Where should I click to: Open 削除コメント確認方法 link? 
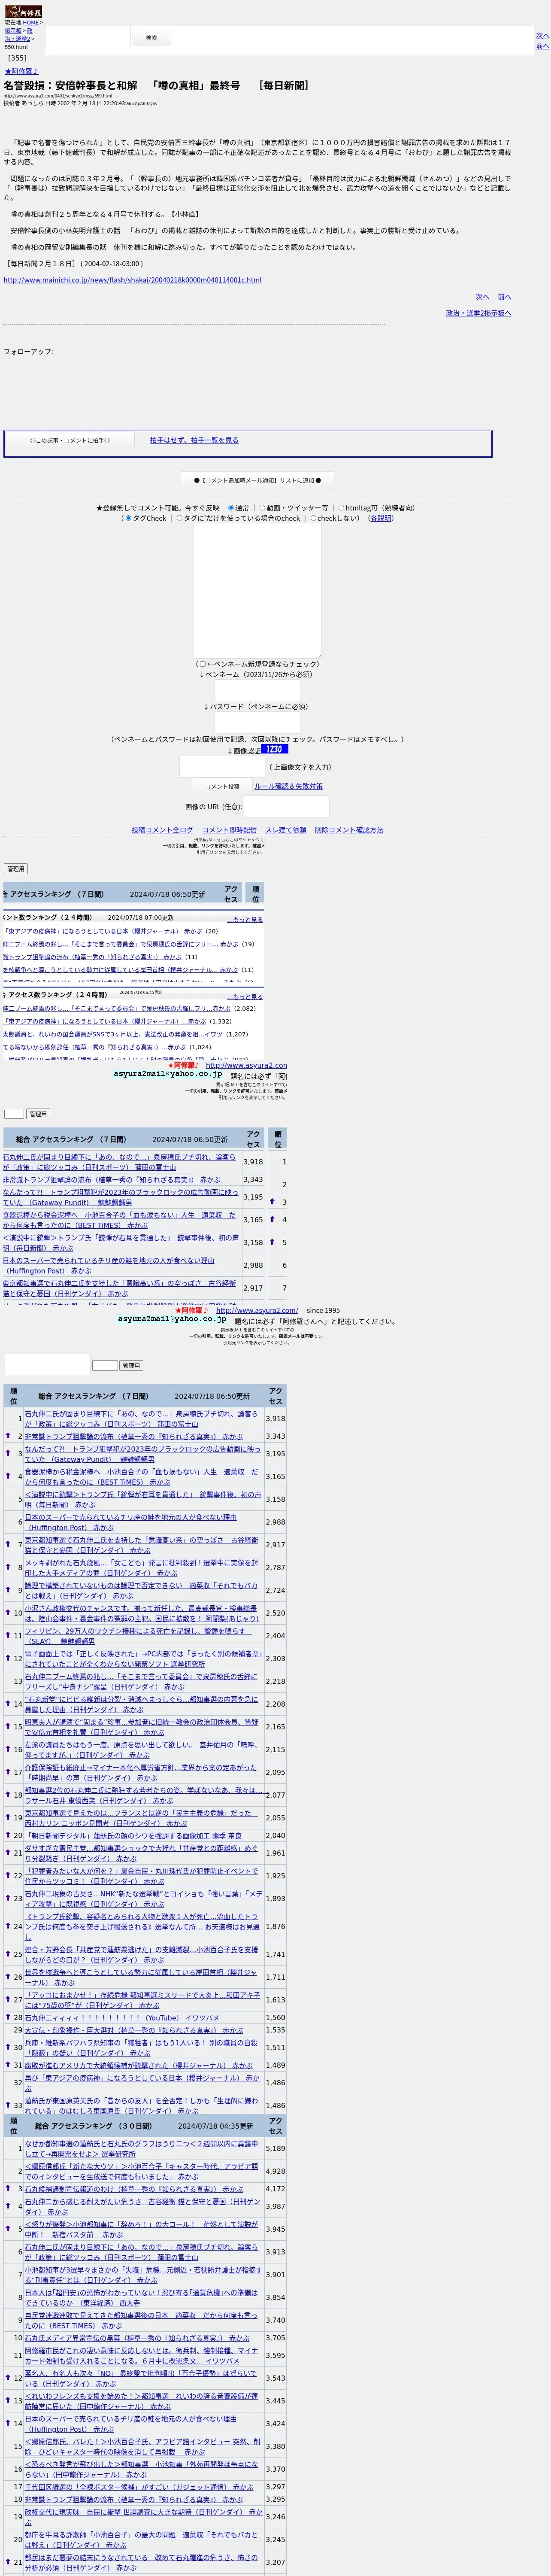coord(349,830)
